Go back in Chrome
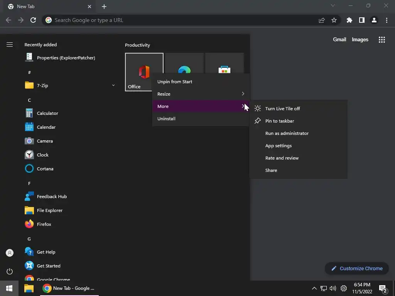Viewport: 395px width, 296px height. pyautogui.click(x=8, y=20)
